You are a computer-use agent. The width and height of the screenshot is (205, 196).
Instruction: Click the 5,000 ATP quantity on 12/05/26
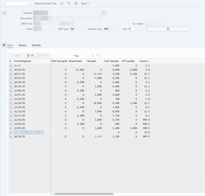(x=134, y=128)
